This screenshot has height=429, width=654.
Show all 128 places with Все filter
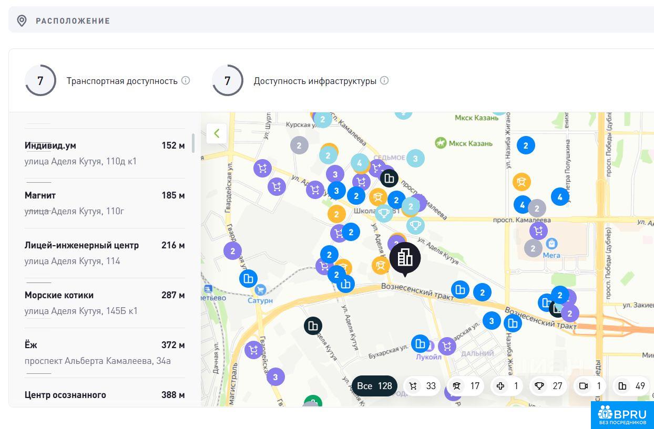[x=374, y=386]
